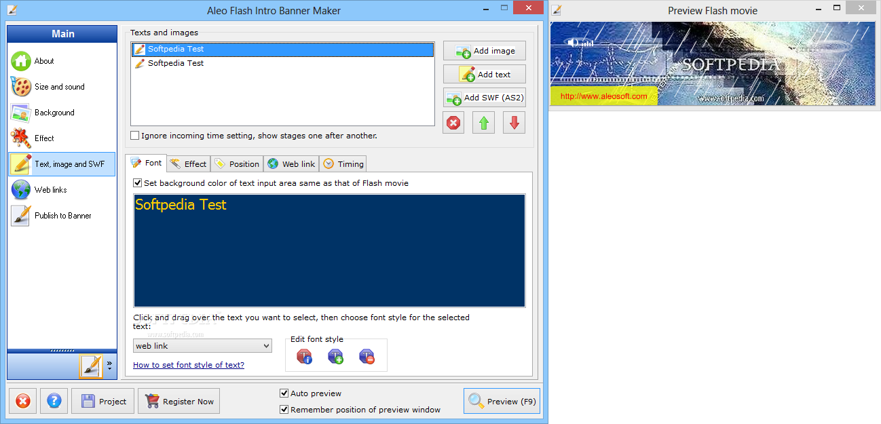Click the app icon in main title bar
881x424 pixels.
[12, 10]
